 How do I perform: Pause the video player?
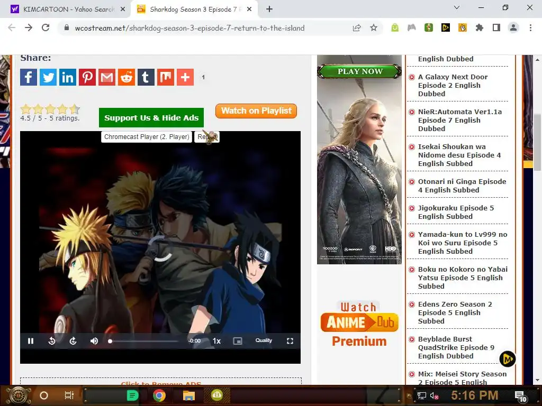(x=31, y=341)
